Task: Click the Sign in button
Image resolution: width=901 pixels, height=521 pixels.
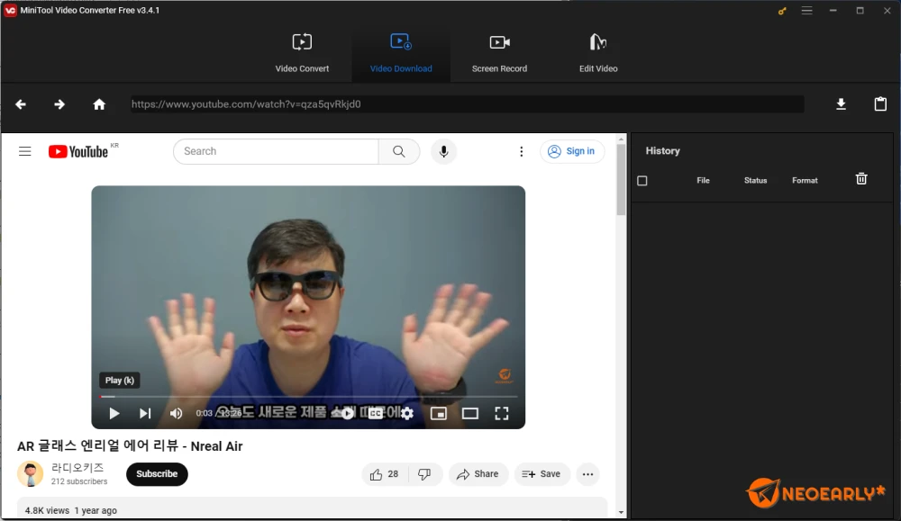Action: tap(572, 151)
